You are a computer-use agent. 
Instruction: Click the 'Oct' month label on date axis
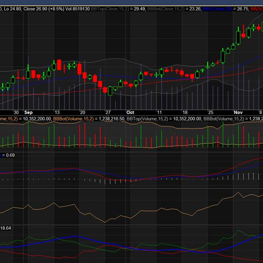click(x=130, y=112)
